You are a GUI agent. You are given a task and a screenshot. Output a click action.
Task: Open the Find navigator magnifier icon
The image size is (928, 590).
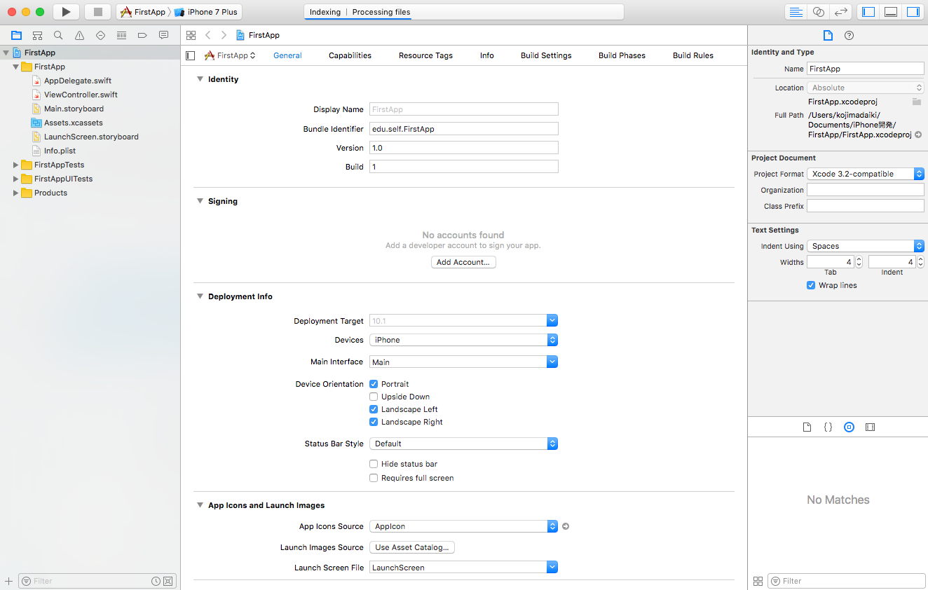(59, 35)
